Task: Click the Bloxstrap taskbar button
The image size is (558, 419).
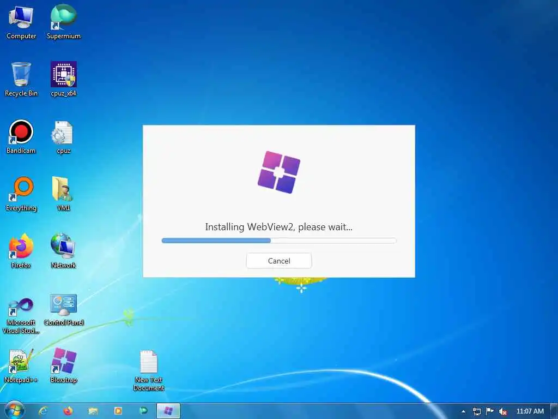Action: point(168,411)
